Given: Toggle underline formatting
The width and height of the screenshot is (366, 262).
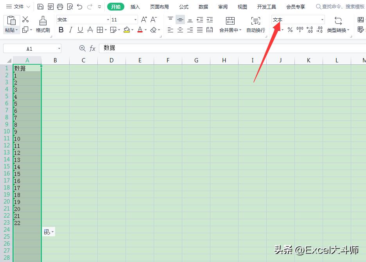Looking at the screenshot, I should [x=80, y=29].
